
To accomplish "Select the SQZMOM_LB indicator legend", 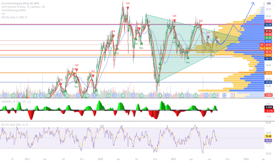I will point(16,102).
